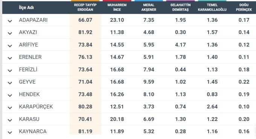Viewport: 256px width, 139px height.
Task: Select the Recep Tayyip Erdoğan column header
Action: point(85,7)
